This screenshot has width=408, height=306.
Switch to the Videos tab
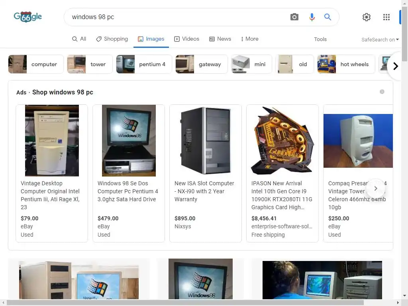[186, 39]
